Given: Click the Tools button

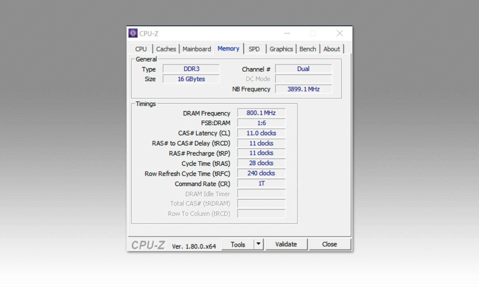Looking at the screenshot, I should [238, 244].
